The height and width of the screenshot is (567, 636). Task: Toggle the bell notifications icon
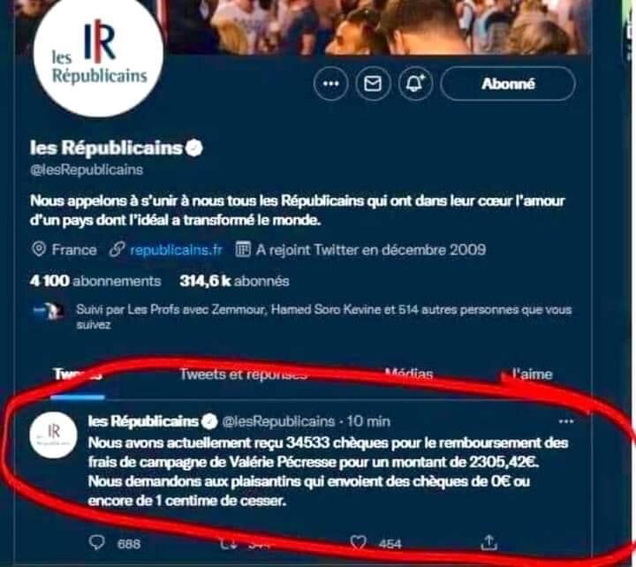click(415, 84)
